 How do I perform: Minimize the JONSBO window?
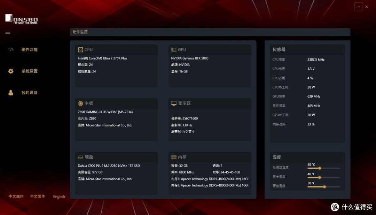[x=359, y=7]
